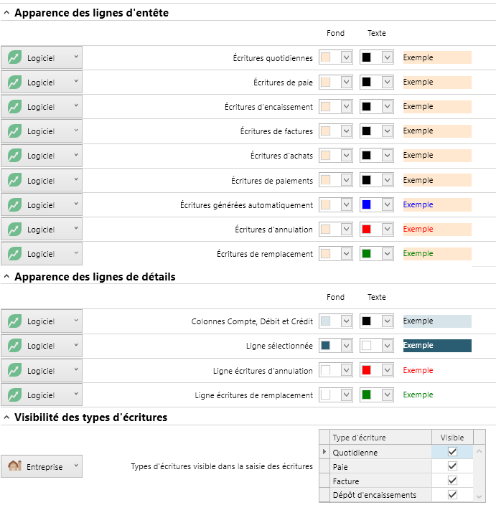Click Logiciel button label for Ligne sélectionnée row
This screenshot has width=496, height=505.
tap(41, 346)
